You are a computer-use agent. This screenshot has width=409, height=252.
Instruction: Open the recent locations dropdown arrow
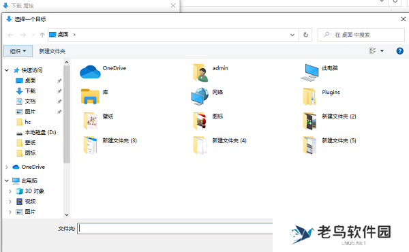(33, 35)
